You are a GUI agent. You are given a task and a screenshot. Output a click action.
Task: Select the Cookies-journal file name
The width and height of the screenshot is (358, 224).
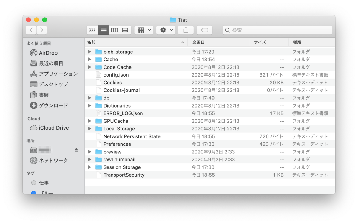[x=121, y=90]
